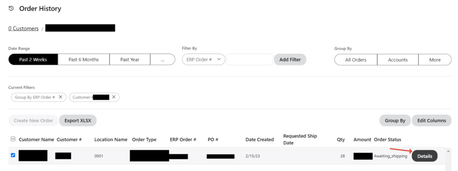Choose the Past Year date range
The width and height of the screenshot is (458, 171).
(x=130, y=60)
